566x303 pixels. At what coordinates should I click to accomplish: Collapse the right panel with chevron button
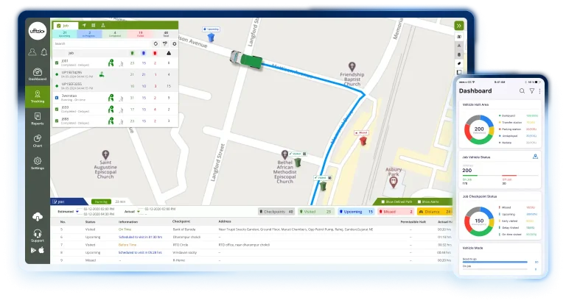(x=458, y=24)
